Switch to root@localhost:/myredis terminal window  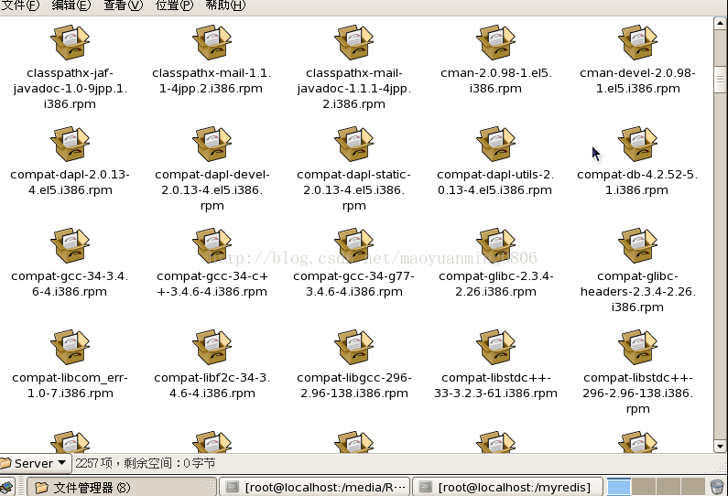[x=508, y=487]
